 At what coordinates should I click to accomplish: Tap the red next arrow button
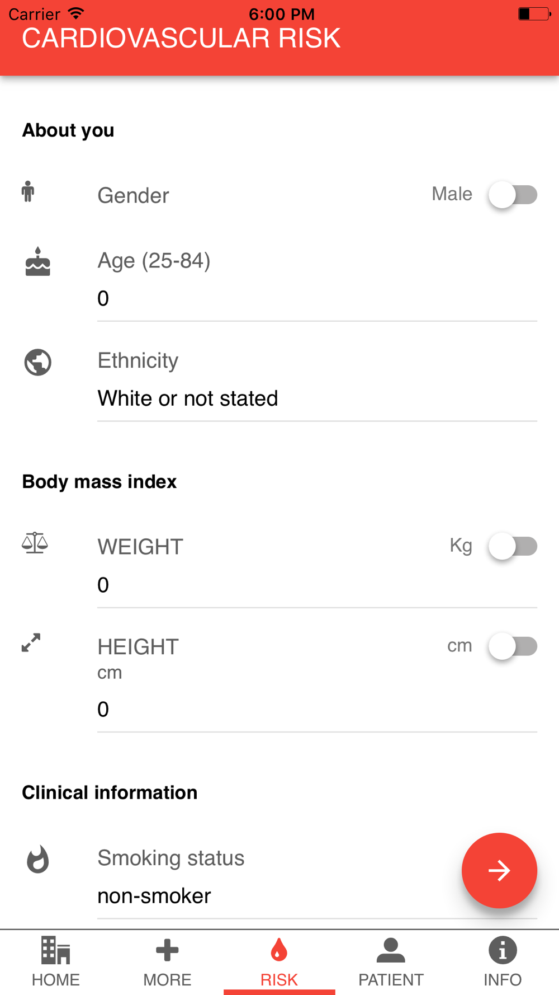point(499,870)
